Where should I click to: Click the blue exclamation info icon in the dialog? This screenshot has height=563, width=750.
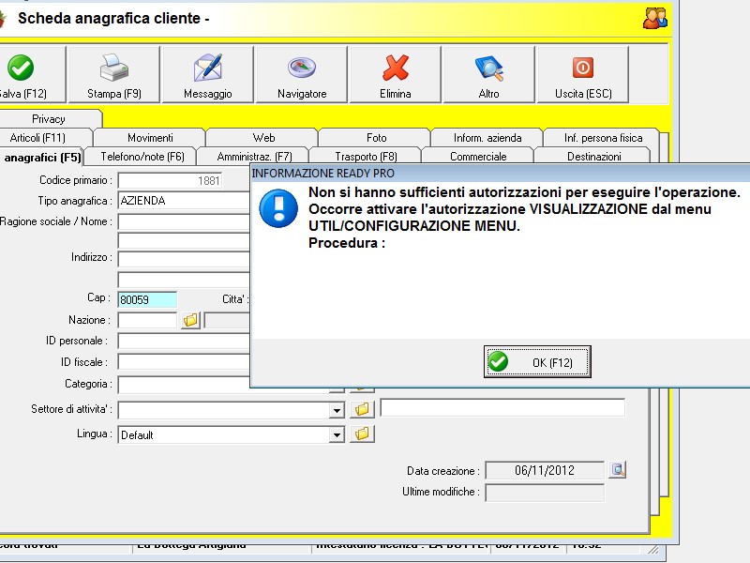point(278,208)
